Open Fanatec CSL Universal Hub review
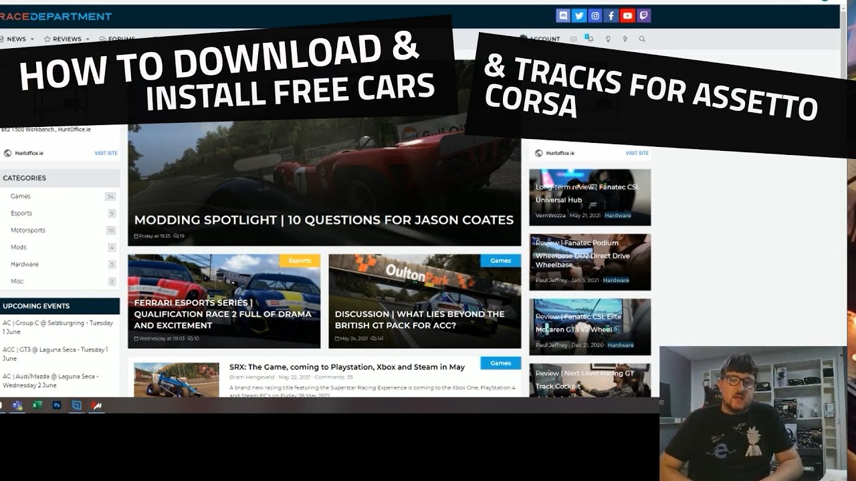The width and height of the screenshot is (856, 481). point(589,197)
